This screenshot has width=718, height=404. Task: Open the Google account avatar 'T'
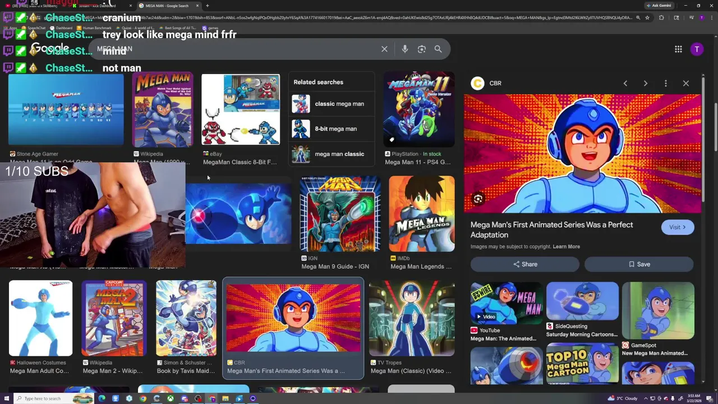[x=697, y=49]
